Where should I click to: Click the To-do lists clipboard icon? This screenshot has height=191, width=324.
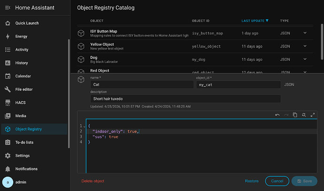point(8,143)
